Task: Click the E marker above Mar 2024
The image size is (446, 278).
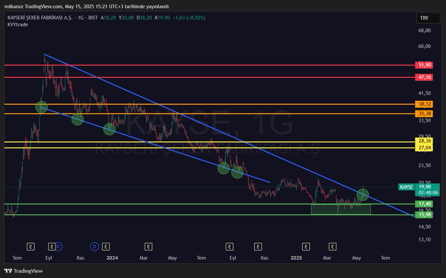Action: pos(148,246)
